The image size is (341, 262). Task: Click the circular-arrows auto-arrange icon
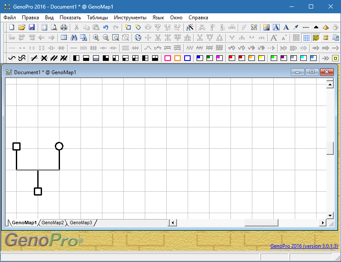(138, 38)
